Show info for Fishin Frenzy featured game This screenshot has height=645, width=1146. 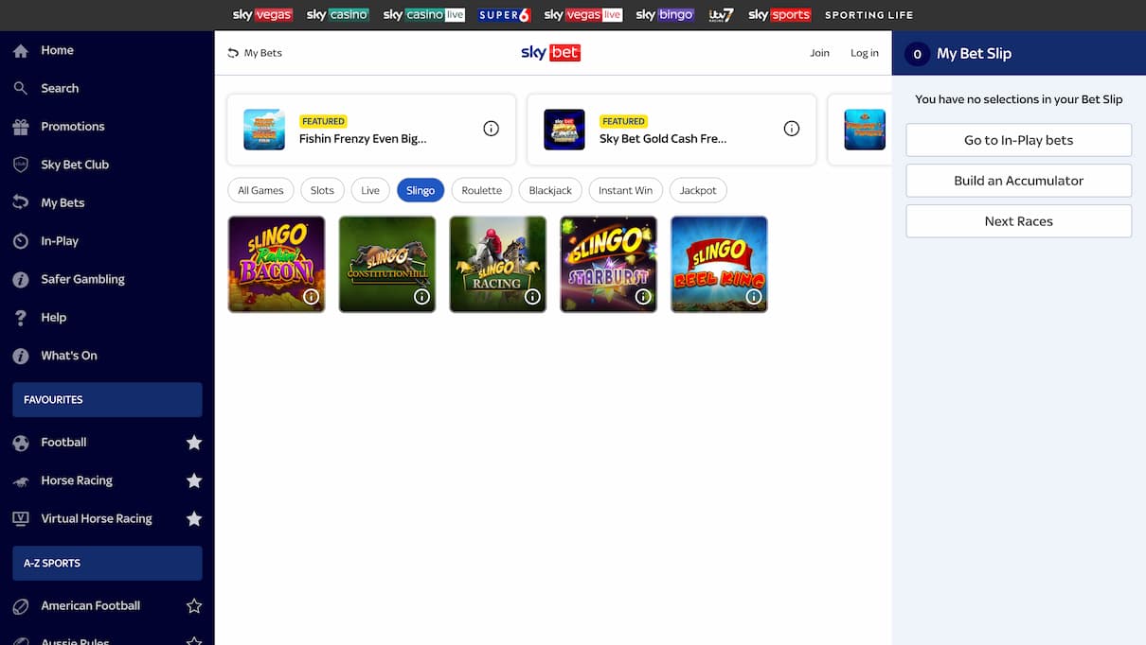pyautogui.click(x=491, y=129)
